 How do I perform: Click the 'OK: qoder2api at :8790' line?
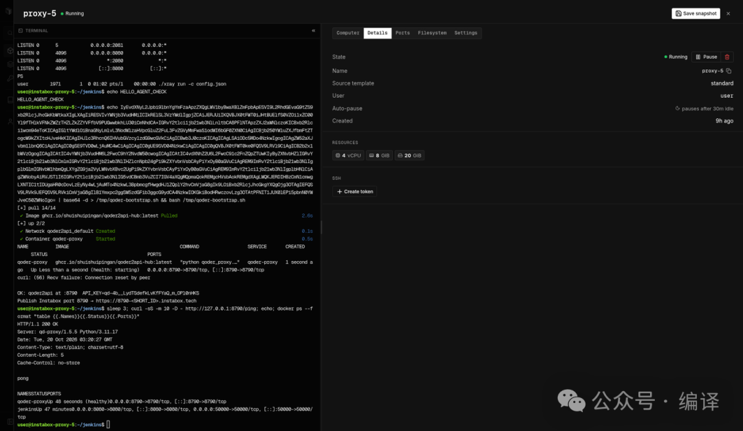point(108,293)
